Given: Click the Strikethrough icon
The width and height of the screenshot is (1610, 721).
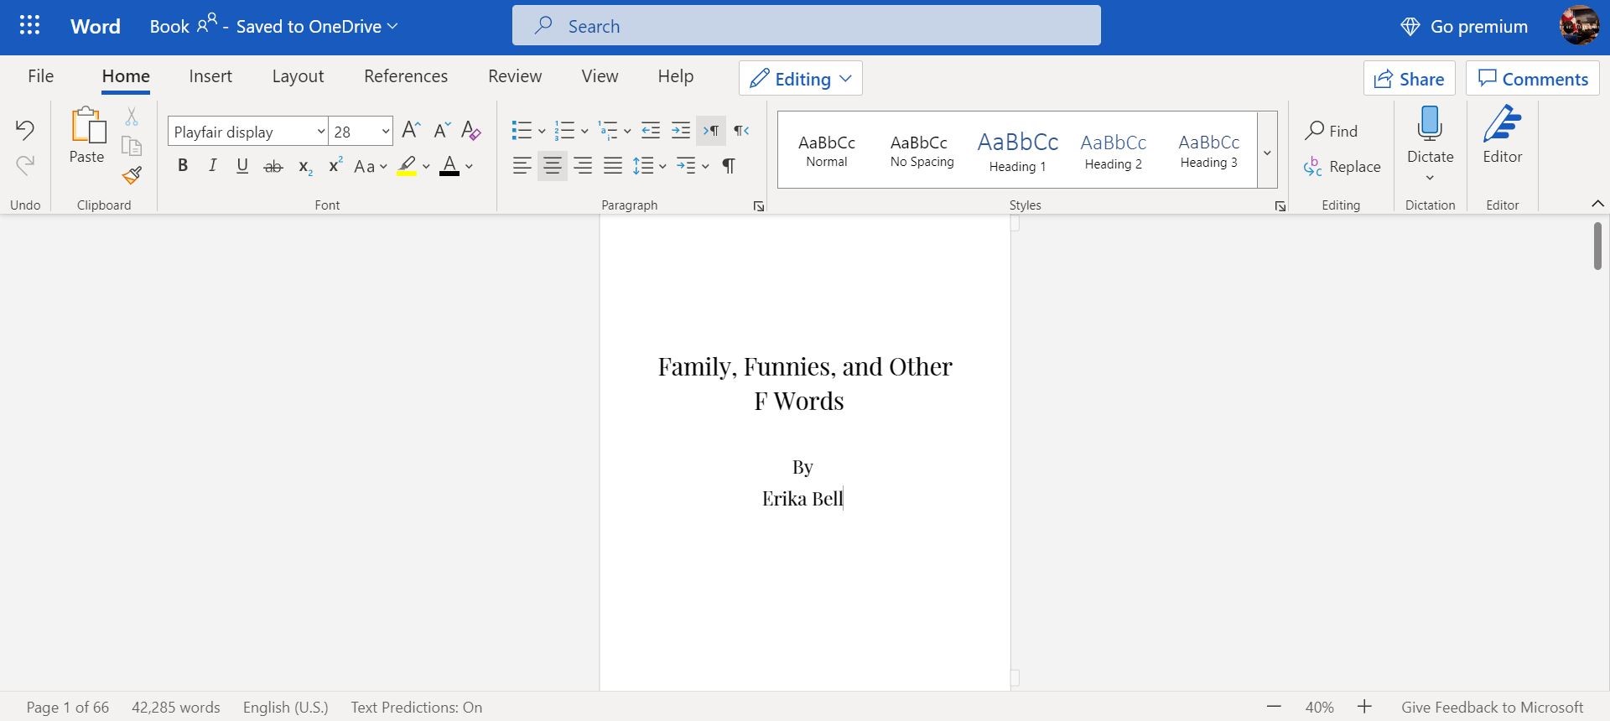Looking at the screenshot, I should (x=273, y=166).
